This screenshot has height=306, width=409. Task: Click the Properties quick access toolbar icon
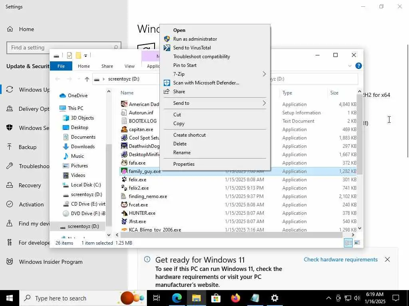[x=69, y=55]
